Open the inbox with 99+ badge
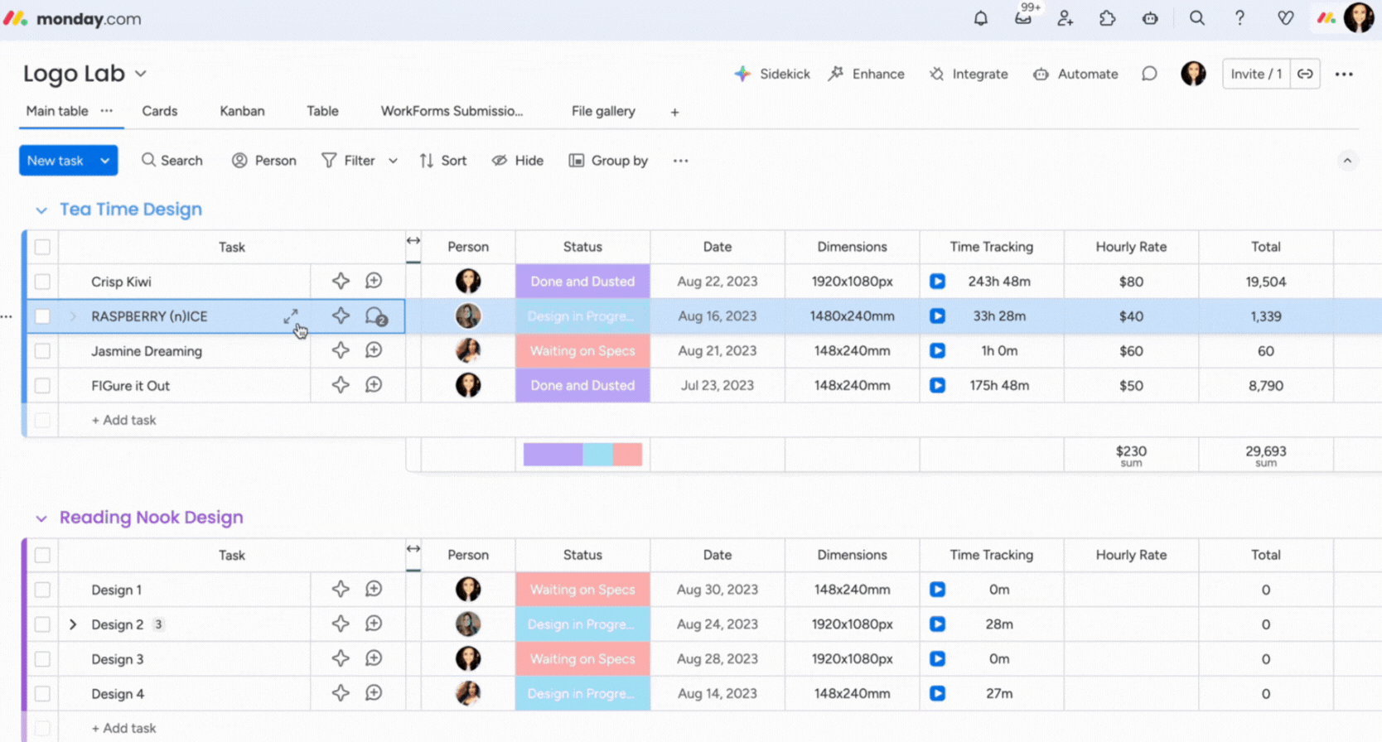Screen dimensions: 1382x742 [1023, 18]
